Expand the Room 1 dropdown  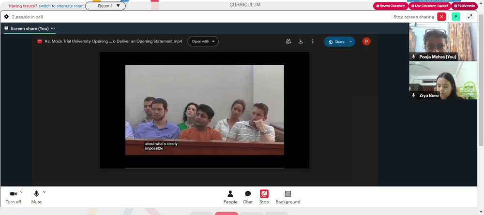click(105, 6)
